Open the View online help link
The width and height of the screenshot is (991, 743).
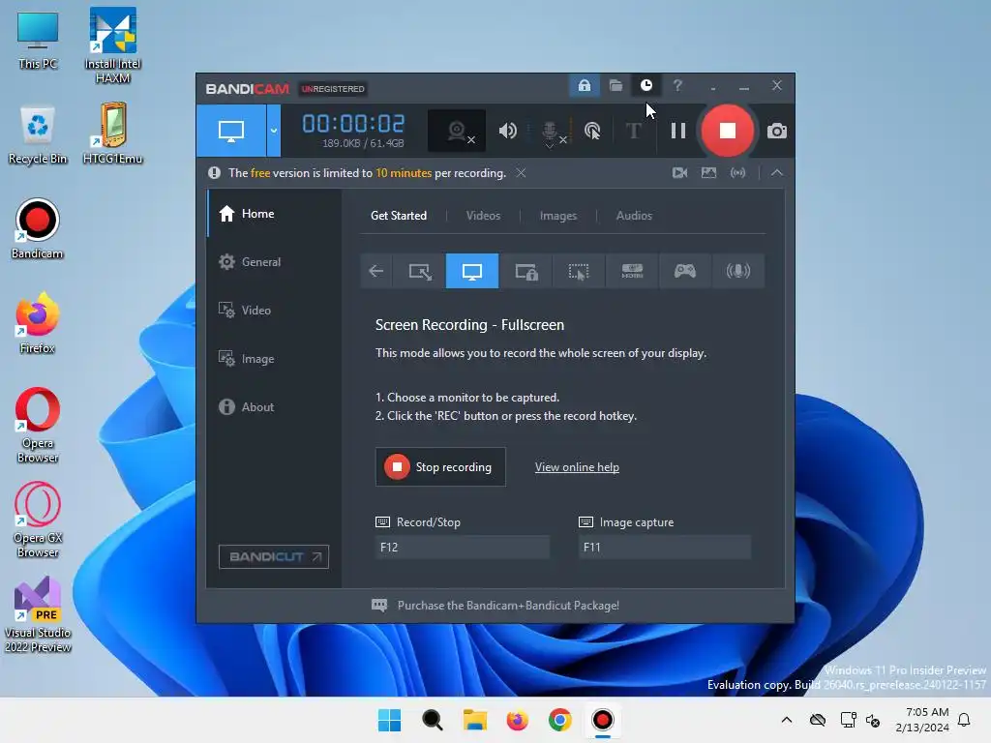point(577,467)
